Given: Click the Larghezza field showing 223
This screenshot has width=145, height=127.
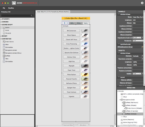Looking at the screenshot, I should tap(138, 20).
